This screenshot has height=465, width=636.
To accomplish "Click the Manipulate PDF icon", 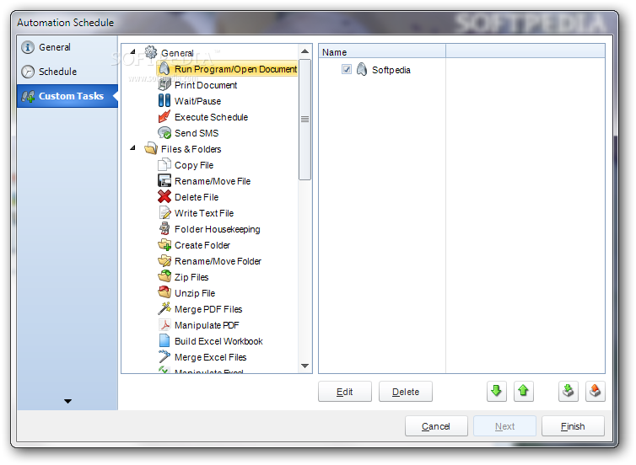I will (x=164, y=325).
